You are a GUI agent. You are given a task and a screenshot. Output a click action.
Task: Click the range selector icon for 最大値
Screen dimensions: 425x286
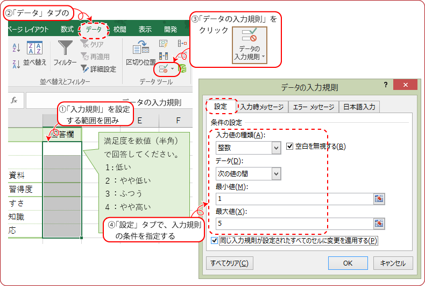(379, 223)
